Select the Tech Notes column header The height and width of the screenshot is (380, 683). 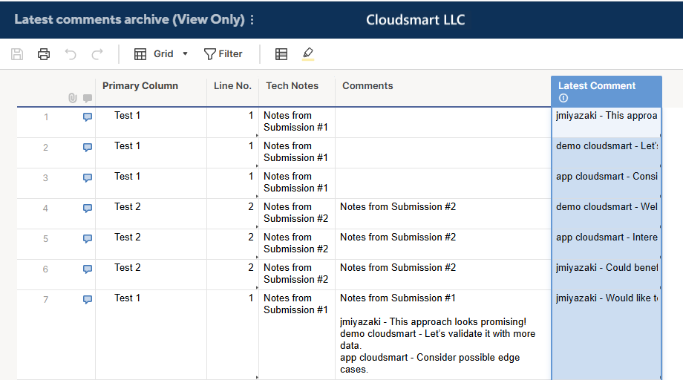297,92
